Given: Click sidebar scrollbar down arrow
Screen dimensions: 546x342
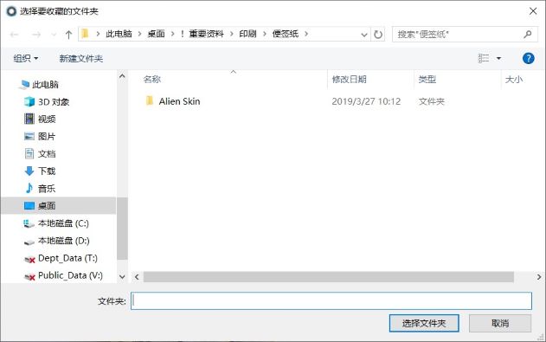Looking at the screenshot, I should click(x=122, y=277).
